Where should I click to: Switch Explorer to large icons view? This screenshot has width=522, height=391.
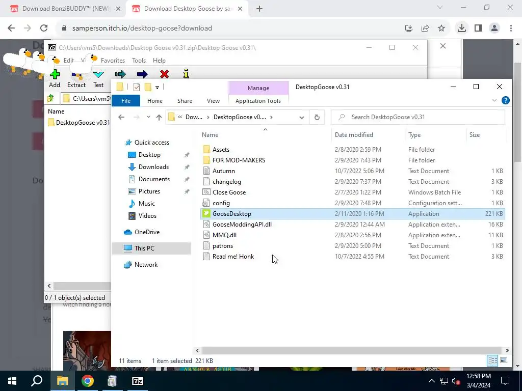coord(504,360)
